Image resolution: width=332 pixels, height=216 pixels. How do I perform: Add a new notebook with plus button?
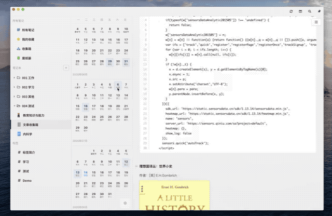point(66,68)
